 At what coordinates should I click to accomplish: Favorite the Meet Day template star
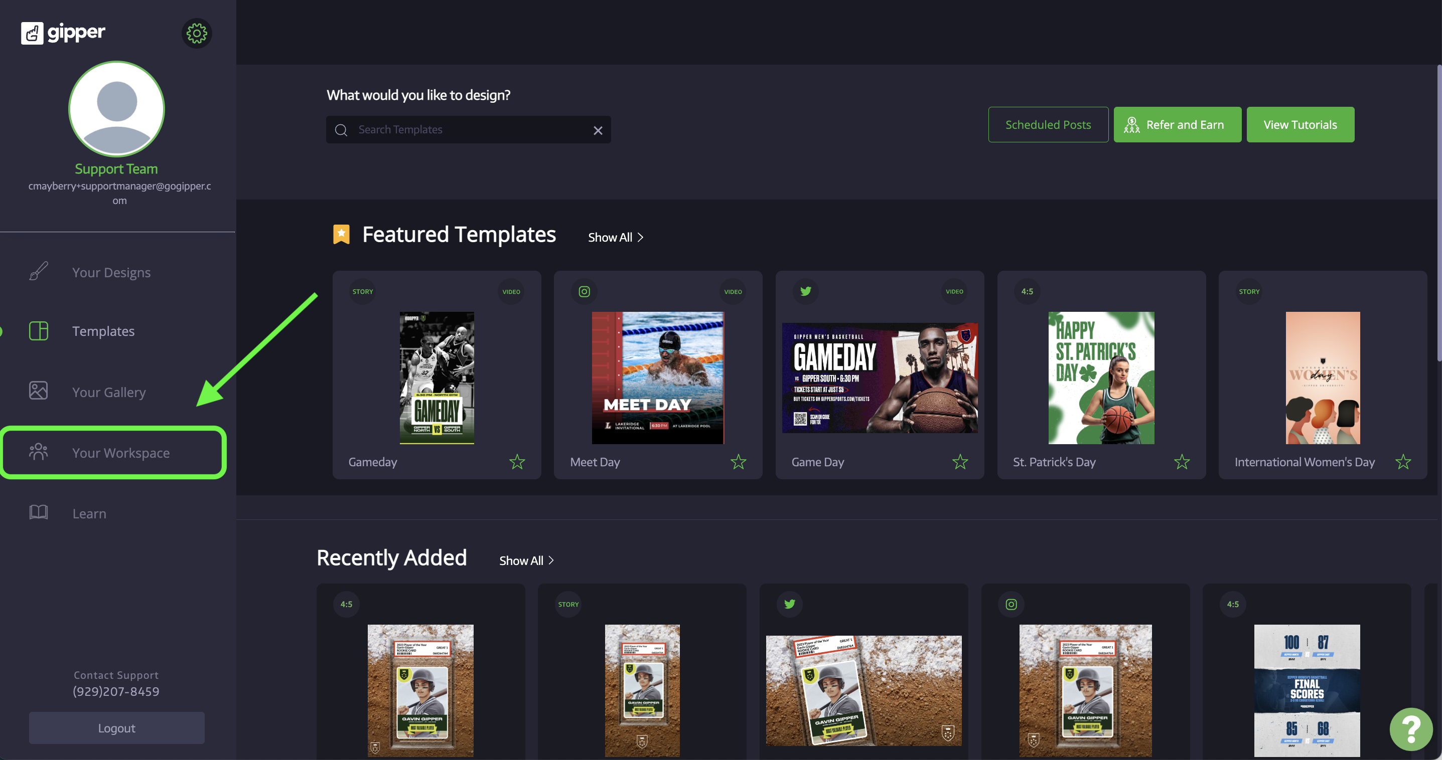point(739,462)
